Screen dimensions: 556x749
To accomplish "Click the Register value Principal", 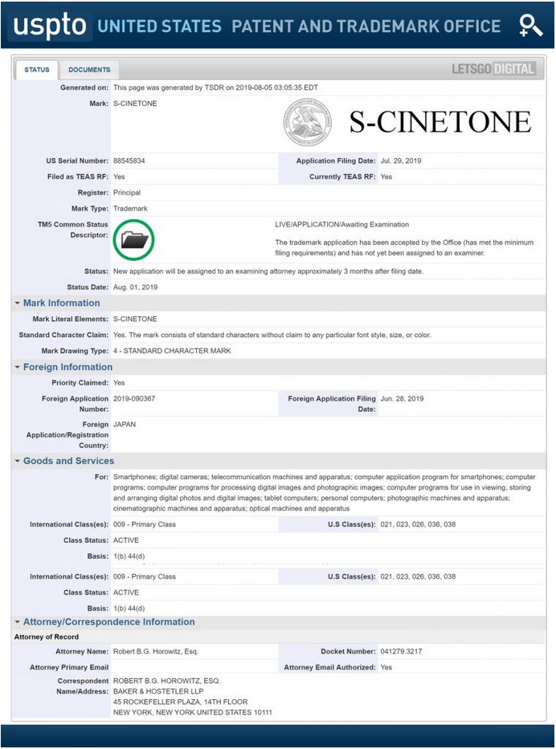I will (x=127, y=193).
